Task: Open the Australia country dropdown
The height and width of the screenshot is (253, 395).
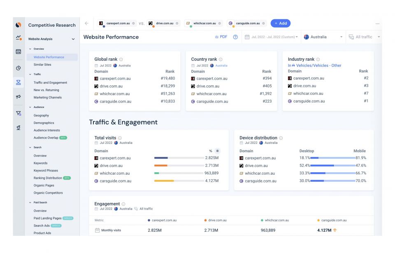Action: (x=323, y=37)
